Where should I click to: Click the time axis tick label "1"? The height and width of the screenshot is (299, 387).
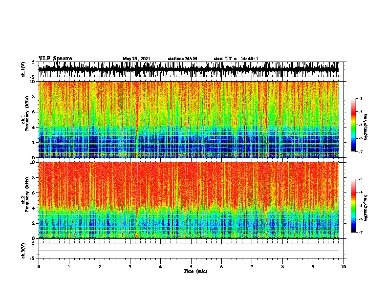point(69,267)
